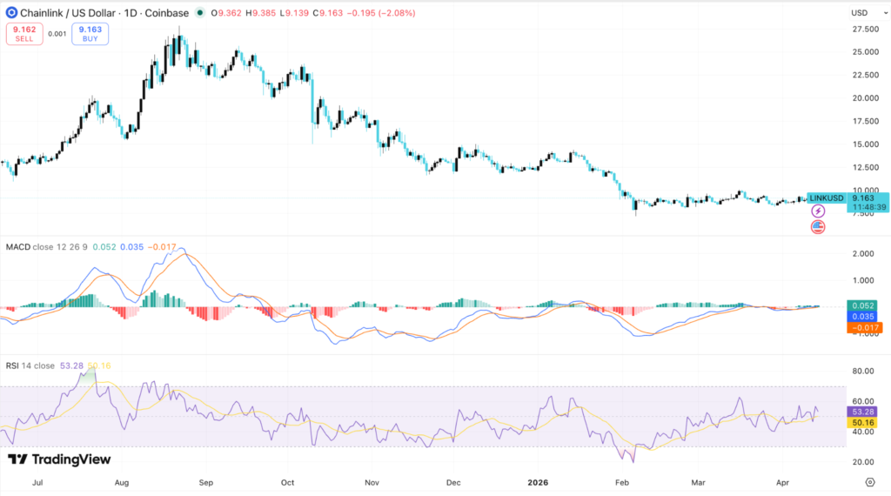
Task: Click the 15.000 price axis label
Action: (866, 144)
